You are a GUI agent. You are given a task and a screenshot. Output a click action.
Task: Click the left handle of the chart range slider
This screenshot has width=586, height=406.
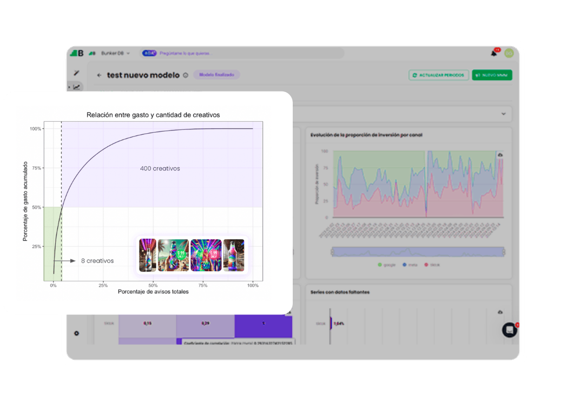(332, 252)
